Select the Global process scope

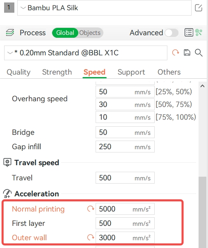[65, 33]
